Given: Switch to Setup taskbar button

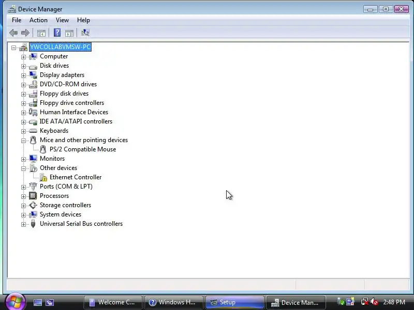Looking at the screenshot, I should [x=235, y=302].
